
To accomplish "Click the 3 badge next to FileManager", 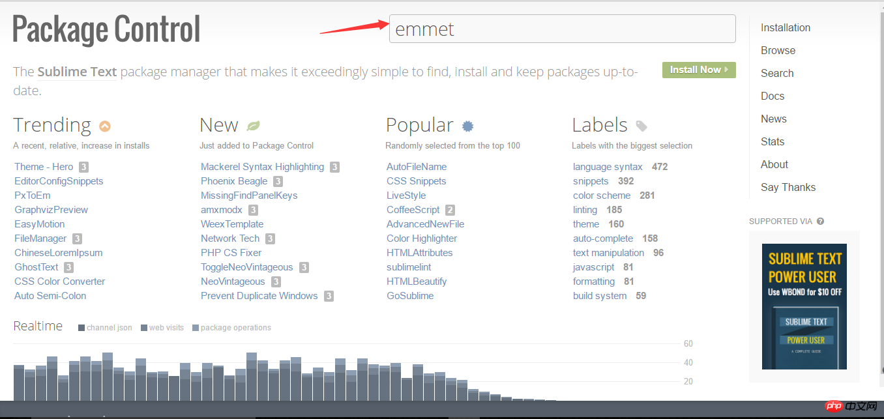I will [x=77, y=238].
